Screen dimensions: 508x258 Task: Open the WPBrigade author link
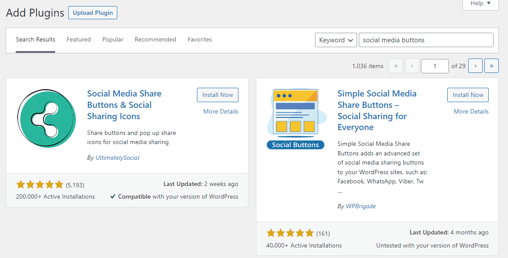point(361,206)
